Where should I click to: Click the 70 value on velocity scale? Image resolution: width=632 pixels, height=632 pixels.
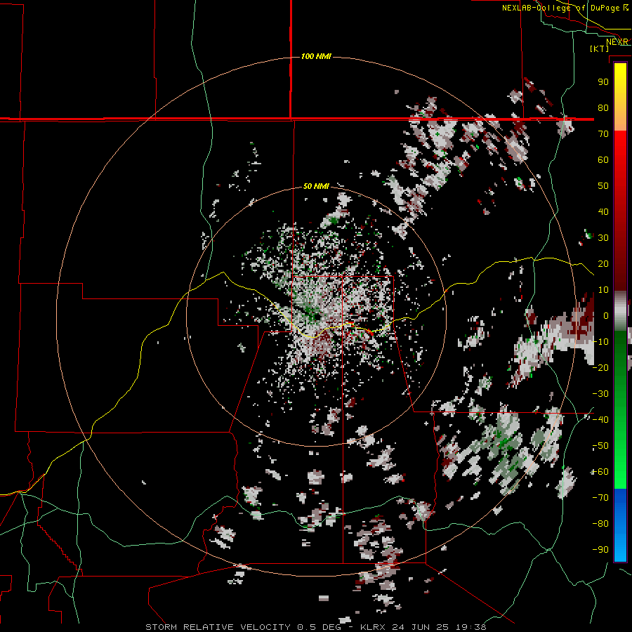603,134
